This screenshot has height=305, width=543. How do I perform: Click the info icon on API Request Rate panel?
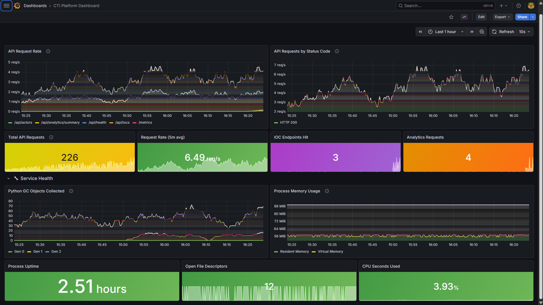(48, 51)
